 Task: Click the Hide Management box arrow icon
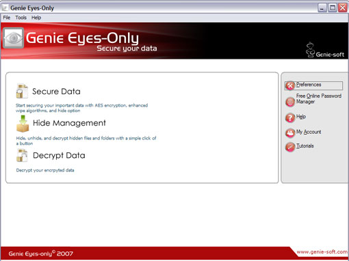tap(23, 124)
